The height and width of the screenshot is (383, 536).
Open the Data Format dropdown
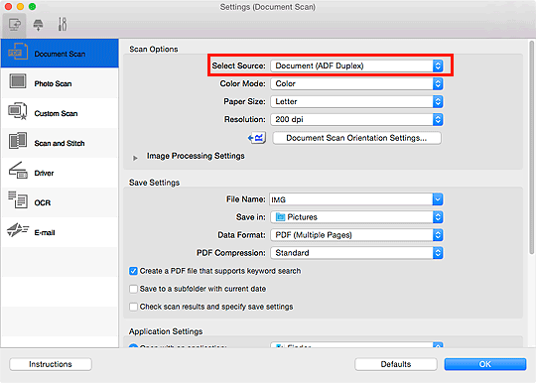[357, 235]
